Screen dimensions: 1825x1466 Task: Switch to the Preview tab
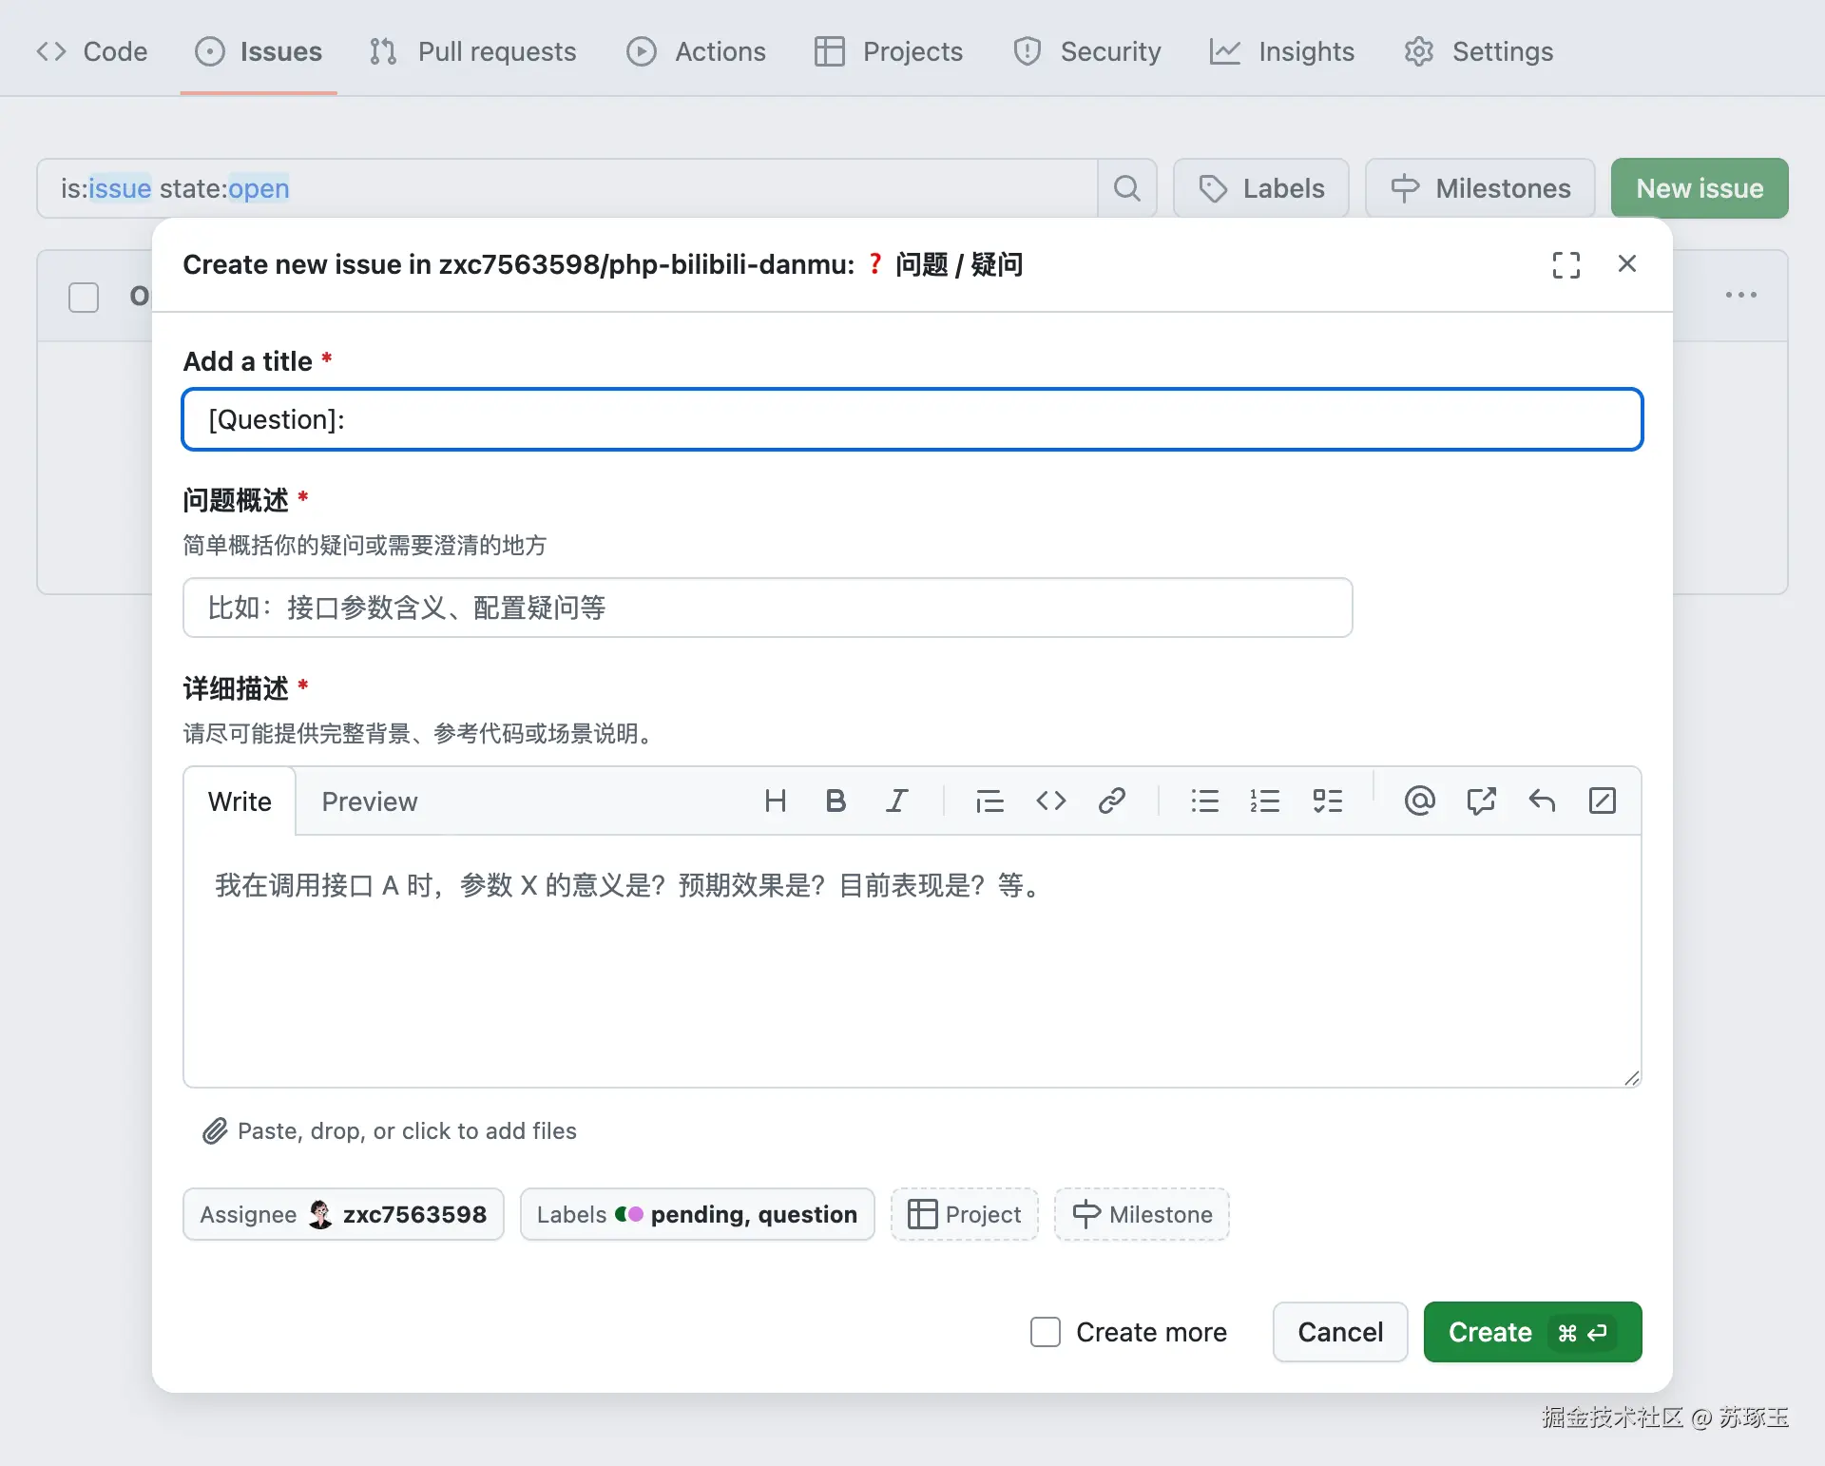tap(370, 801)
